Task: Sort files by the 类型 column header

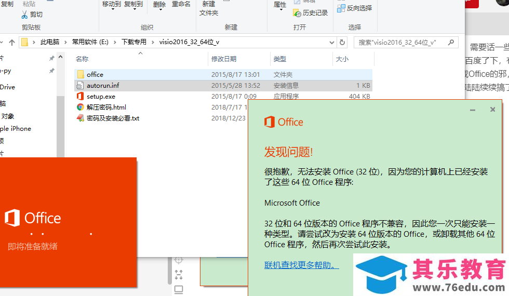Action: coord(280,59)
